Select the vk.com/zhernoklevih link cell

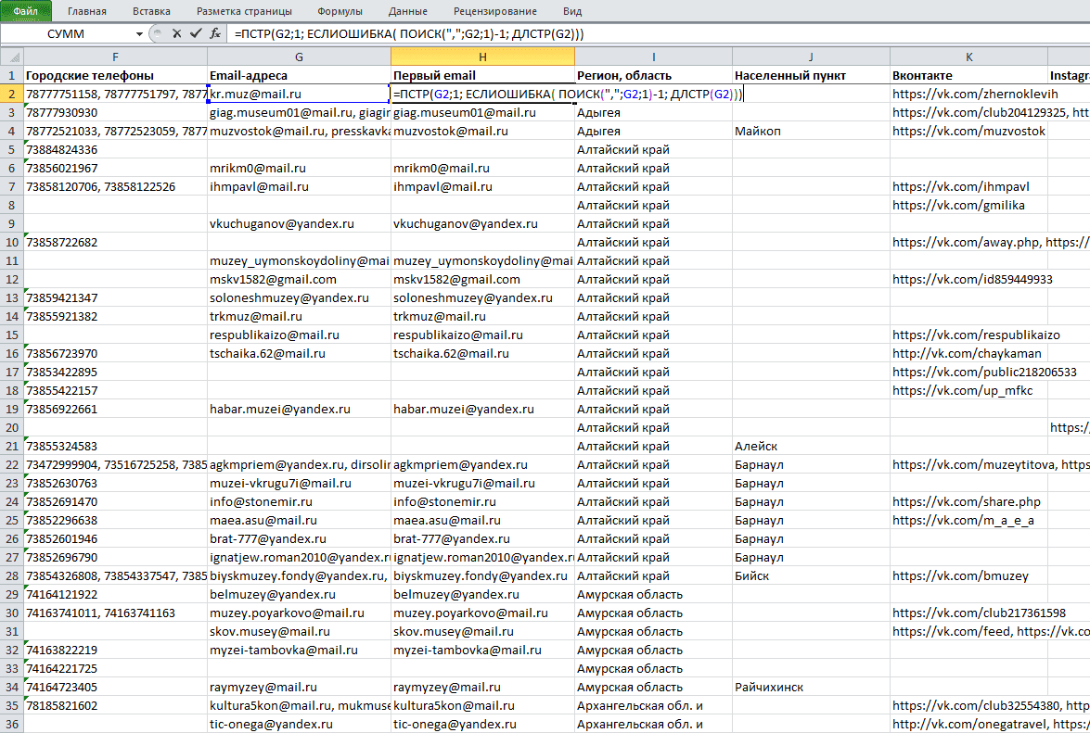tap(968, 94)
